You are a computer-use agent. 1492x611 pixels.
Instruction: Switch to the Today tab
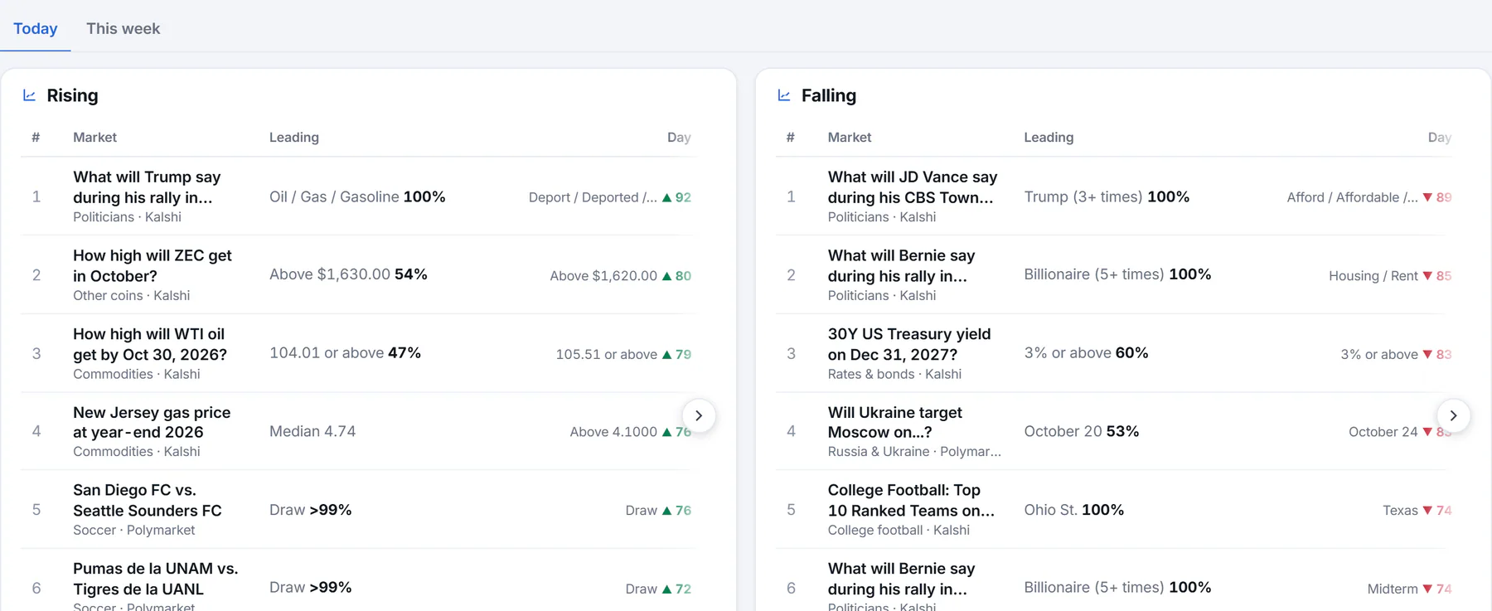coord(36,28)
